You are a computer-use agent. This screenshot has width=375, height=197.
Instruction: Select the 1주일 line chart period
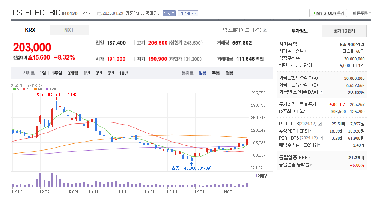[57, 73]
